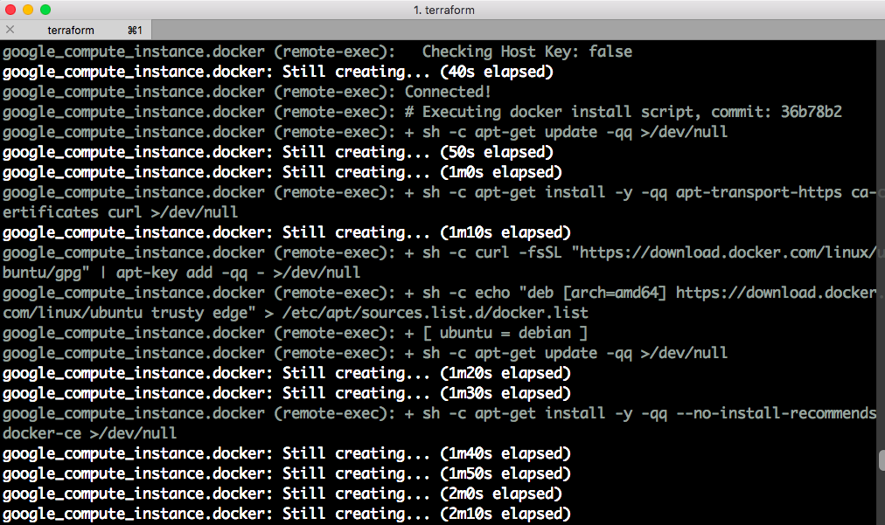
Task: Click the 'ertificates curl >/dev/null' line
Action: (x=120, y=212)
